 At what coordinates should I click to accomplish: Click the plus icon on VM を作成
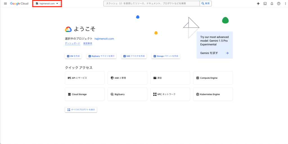(x=68, y=56)
